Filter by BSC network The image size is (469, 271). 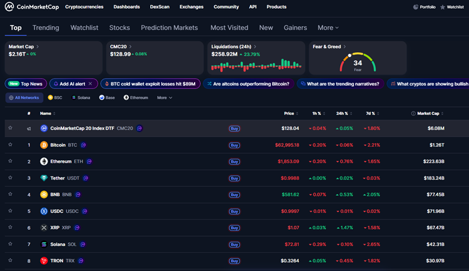[x=55, y=98]
